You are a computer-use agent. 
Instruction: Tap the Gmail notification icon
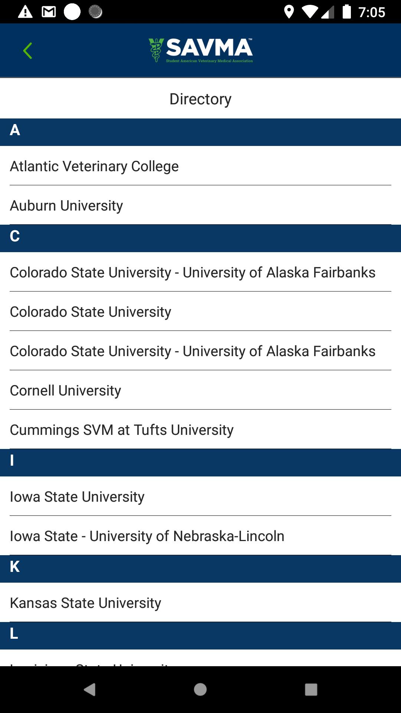tap(49, 12)
